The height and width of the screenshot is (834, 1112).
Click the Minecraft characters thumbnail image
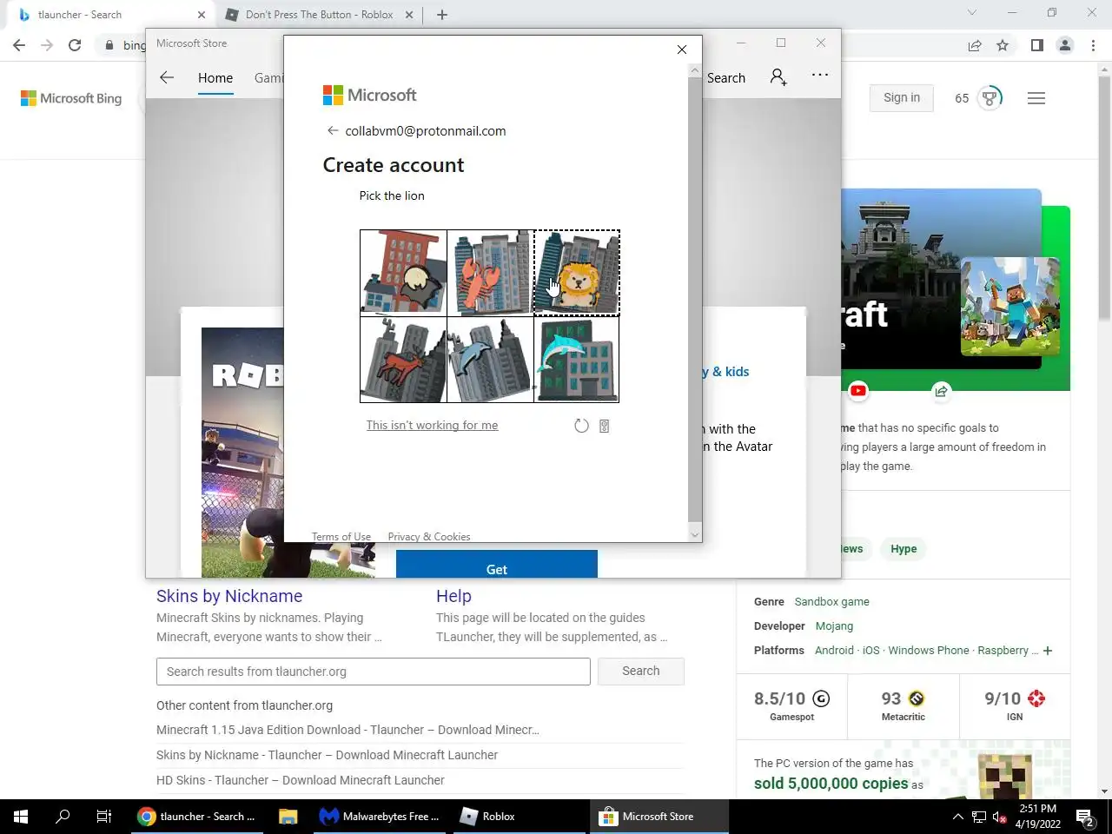(x=1010, y=306)
